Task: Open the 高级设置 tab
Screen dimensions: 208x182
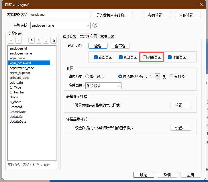Action: pos(107,37)
